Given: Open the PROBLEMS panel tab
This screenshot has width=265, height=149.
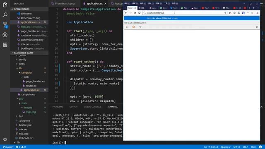Looking at the screenshot, I should click(x=58, y=107).
